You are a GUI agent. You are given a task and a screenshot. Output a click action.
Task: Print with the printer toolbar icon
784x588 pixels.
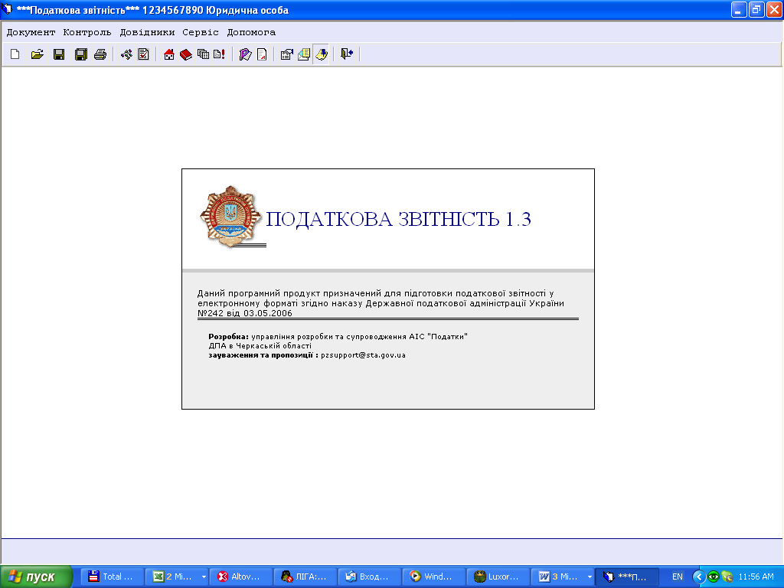[x=100, y=54]
